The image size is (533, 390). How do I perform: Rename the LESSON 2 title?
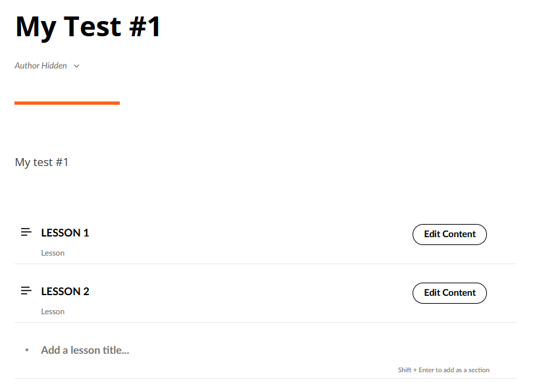[x=65, y=291]
